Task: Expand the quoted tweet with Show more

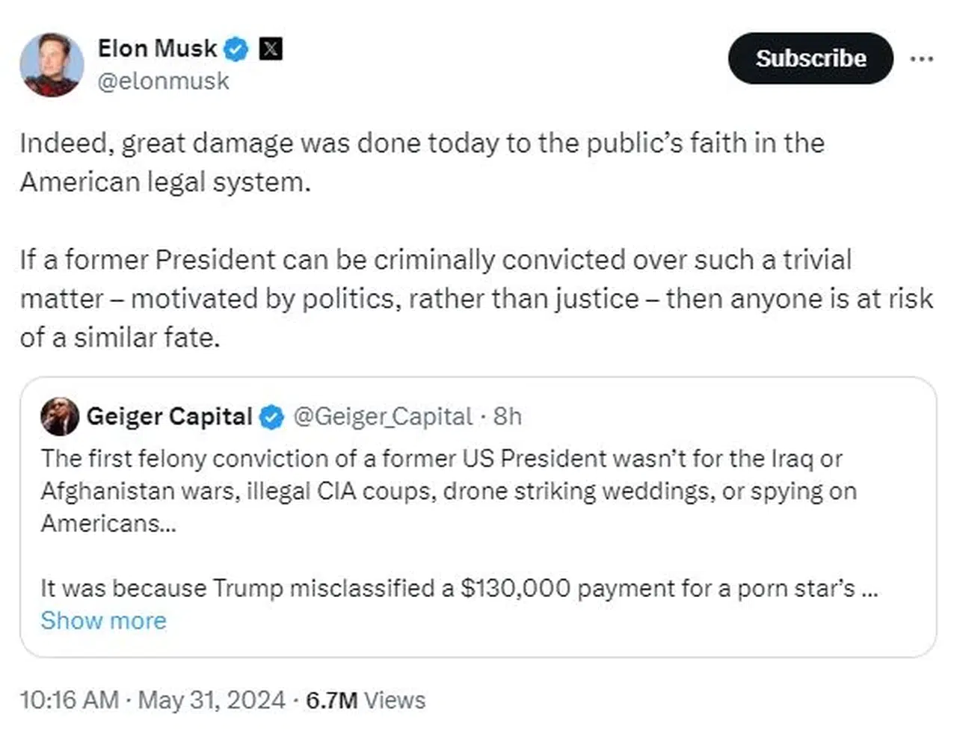Action: (103, 620)
